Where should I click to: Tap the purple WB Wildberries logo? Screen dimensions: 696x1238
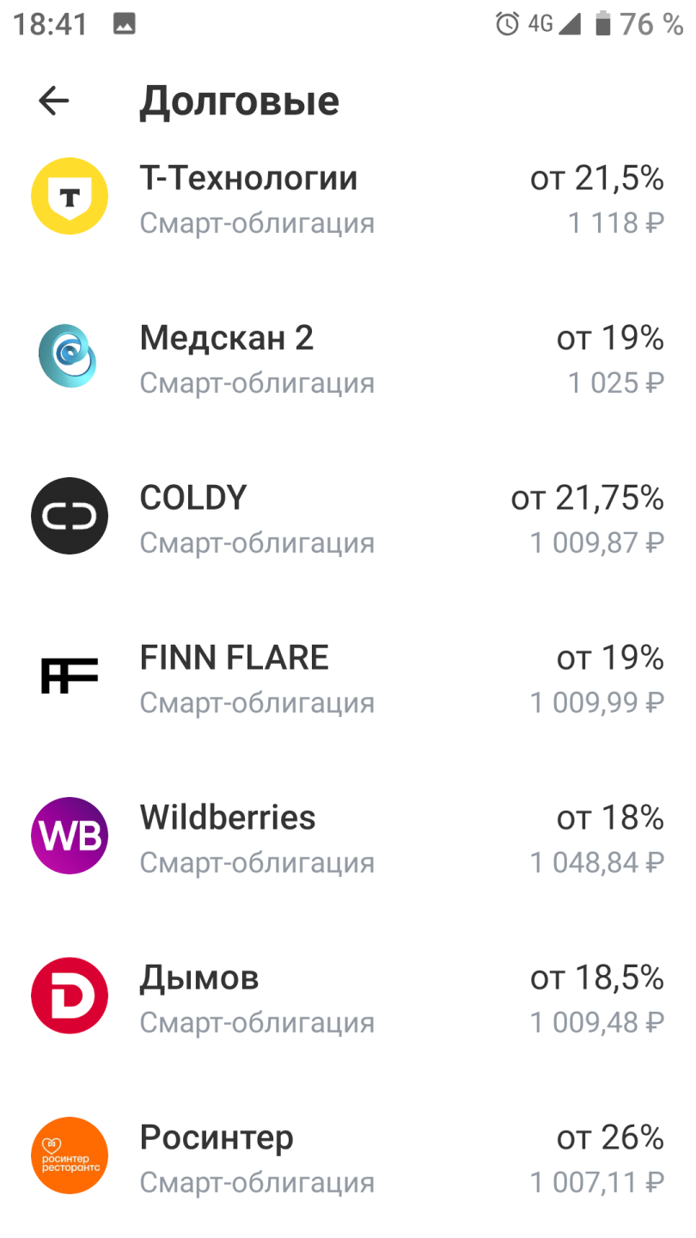tap(70, 836)
